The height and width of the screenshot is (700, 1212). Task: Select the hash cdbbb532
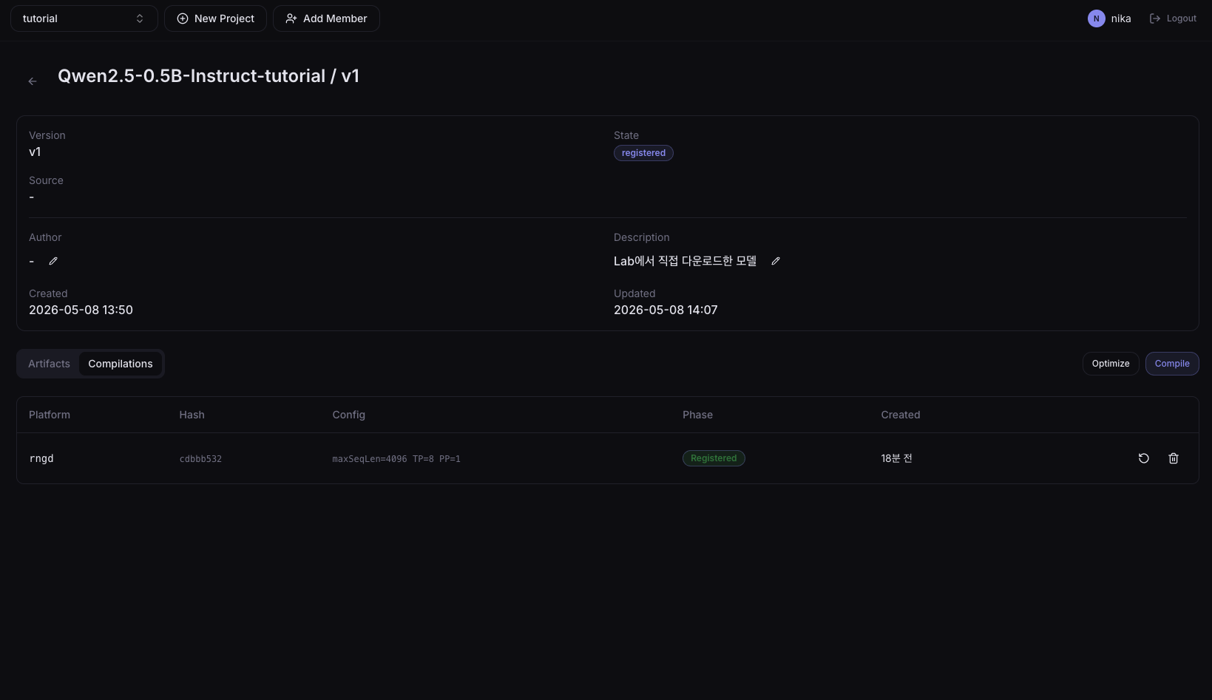pos(200,459)
